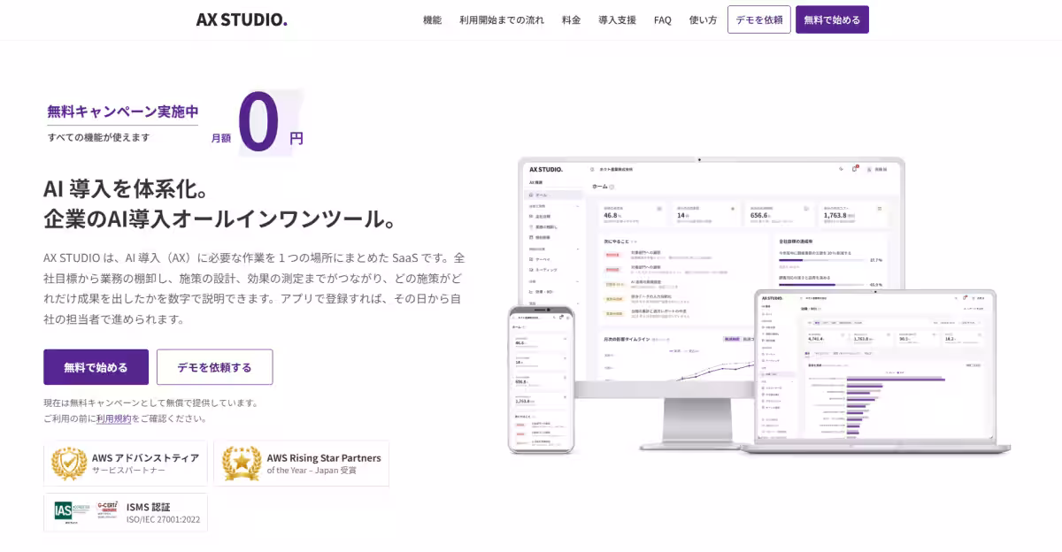1062x552 pixels.
Task: Click the すべての機能が使えます text
Action: point(99,137)
